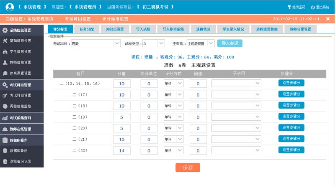Click the 退出系统 power icon

pyautogui.click(x=312, y=7)
